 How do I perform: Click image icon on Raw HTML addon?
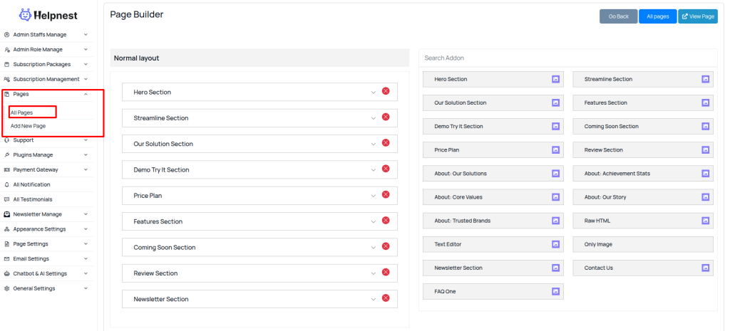pos(705,221)
